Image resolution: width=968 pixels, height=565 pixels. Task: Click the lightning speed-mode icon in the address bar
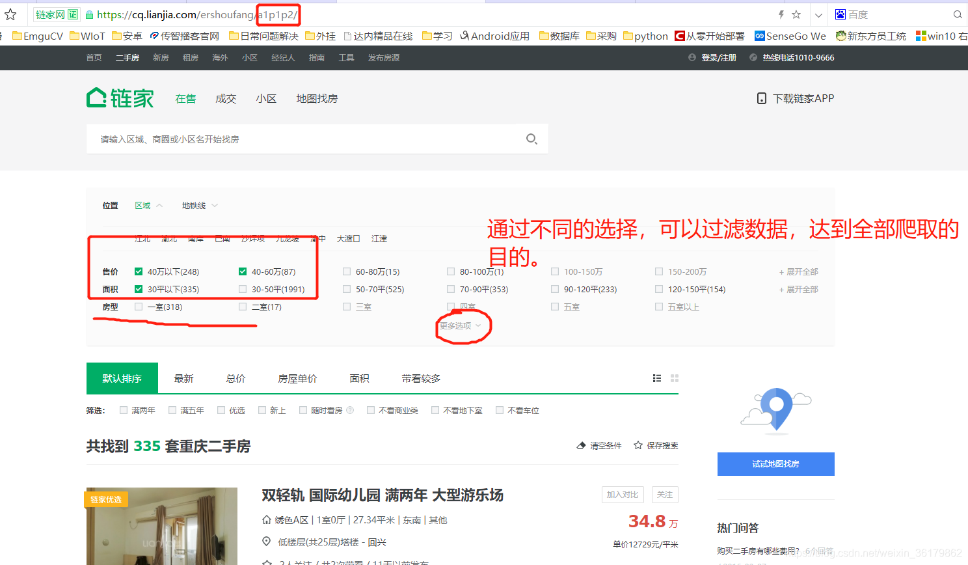tap(781, 14)
